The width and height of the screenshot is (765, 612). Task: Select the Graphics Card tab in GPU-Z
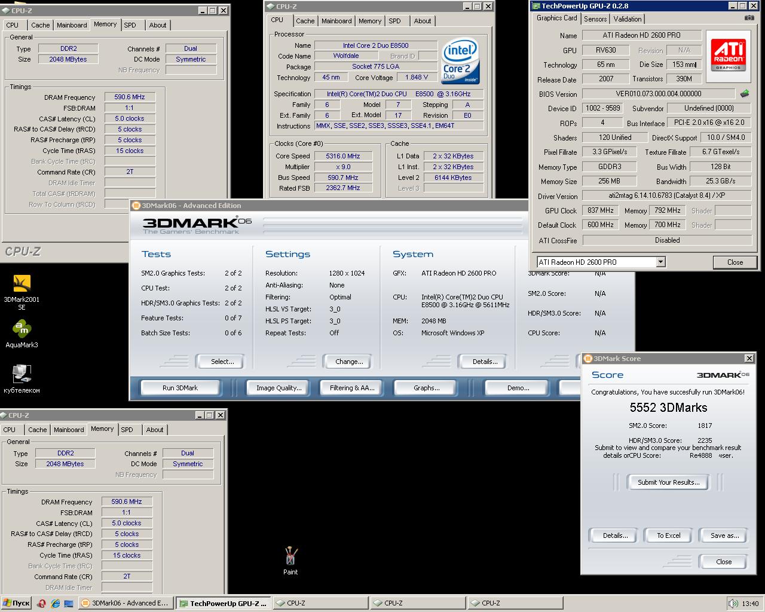tap(557, 18)
